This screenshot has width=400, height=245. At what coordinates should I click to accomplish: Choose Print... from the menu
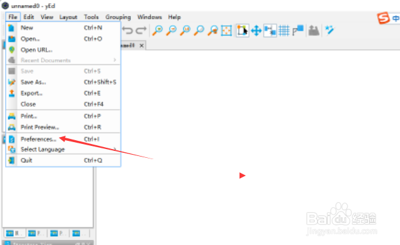tap(63, 116)
